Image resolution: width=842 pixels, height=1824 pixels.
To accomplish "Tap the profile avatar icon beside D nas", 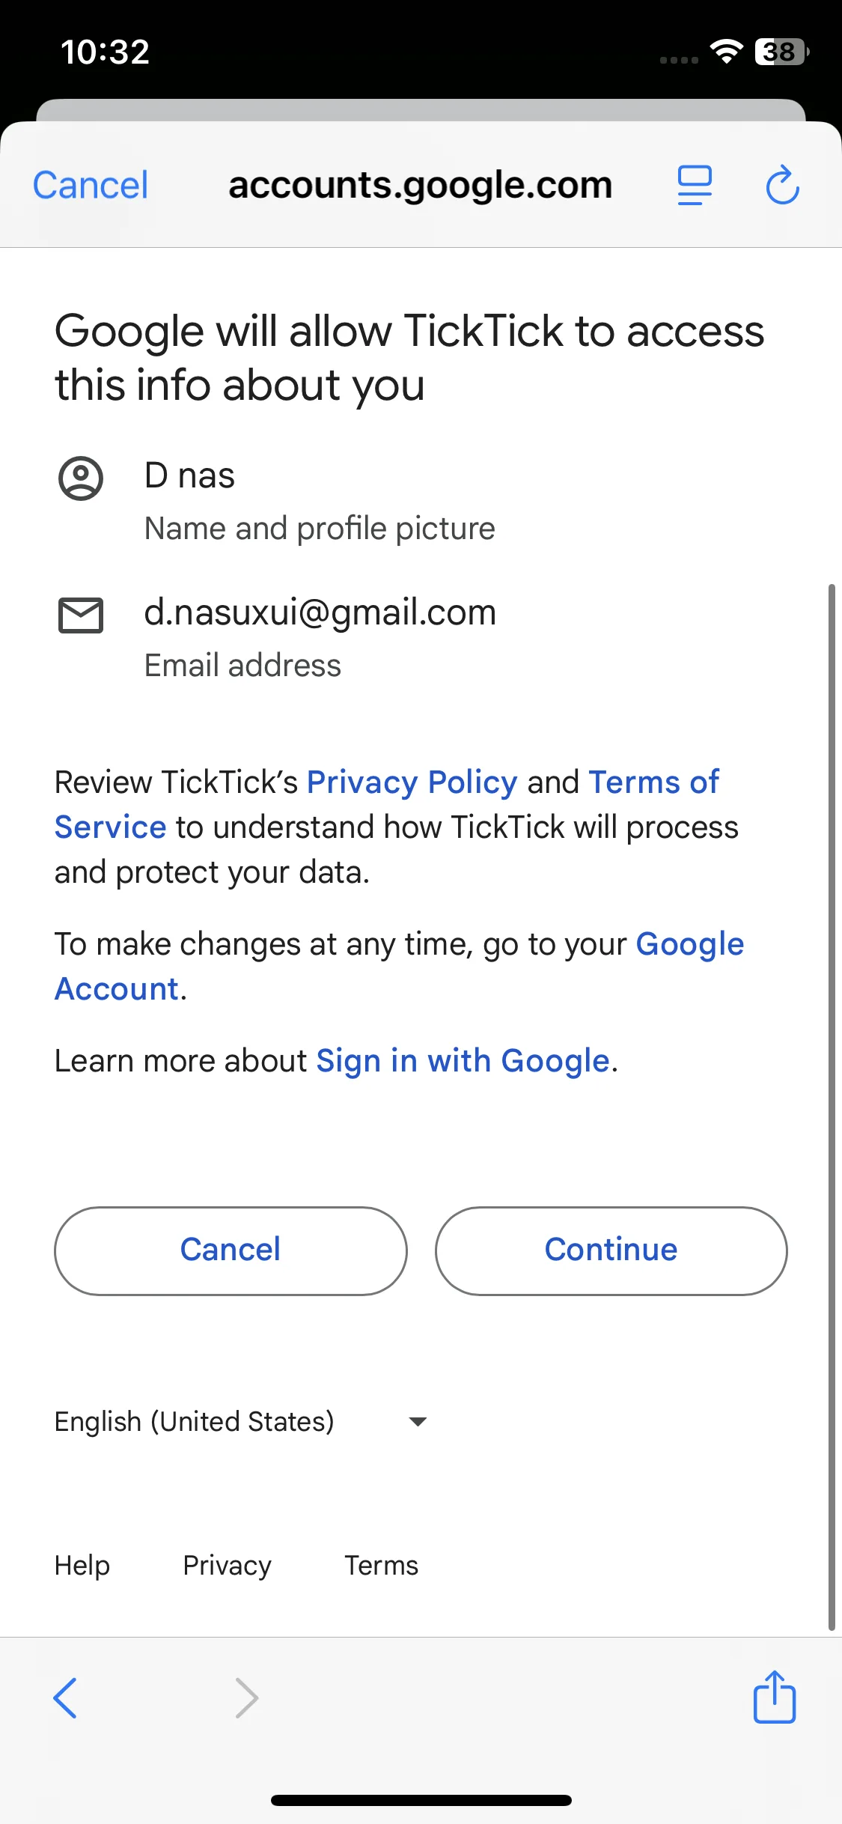I will click(x=81, y=478).
